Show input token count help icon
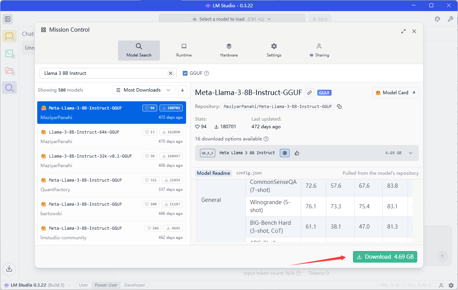Viewport: 458px width, 290px height. 298,273
